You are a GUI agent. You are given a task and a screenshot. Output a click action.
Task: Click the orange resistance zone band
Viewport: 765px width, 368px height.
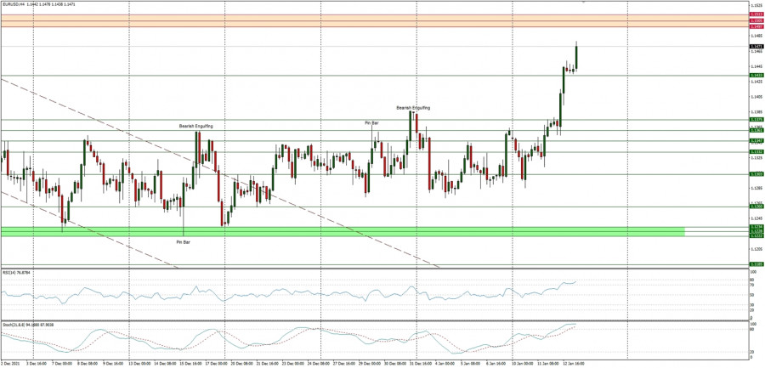click(374, 20)
